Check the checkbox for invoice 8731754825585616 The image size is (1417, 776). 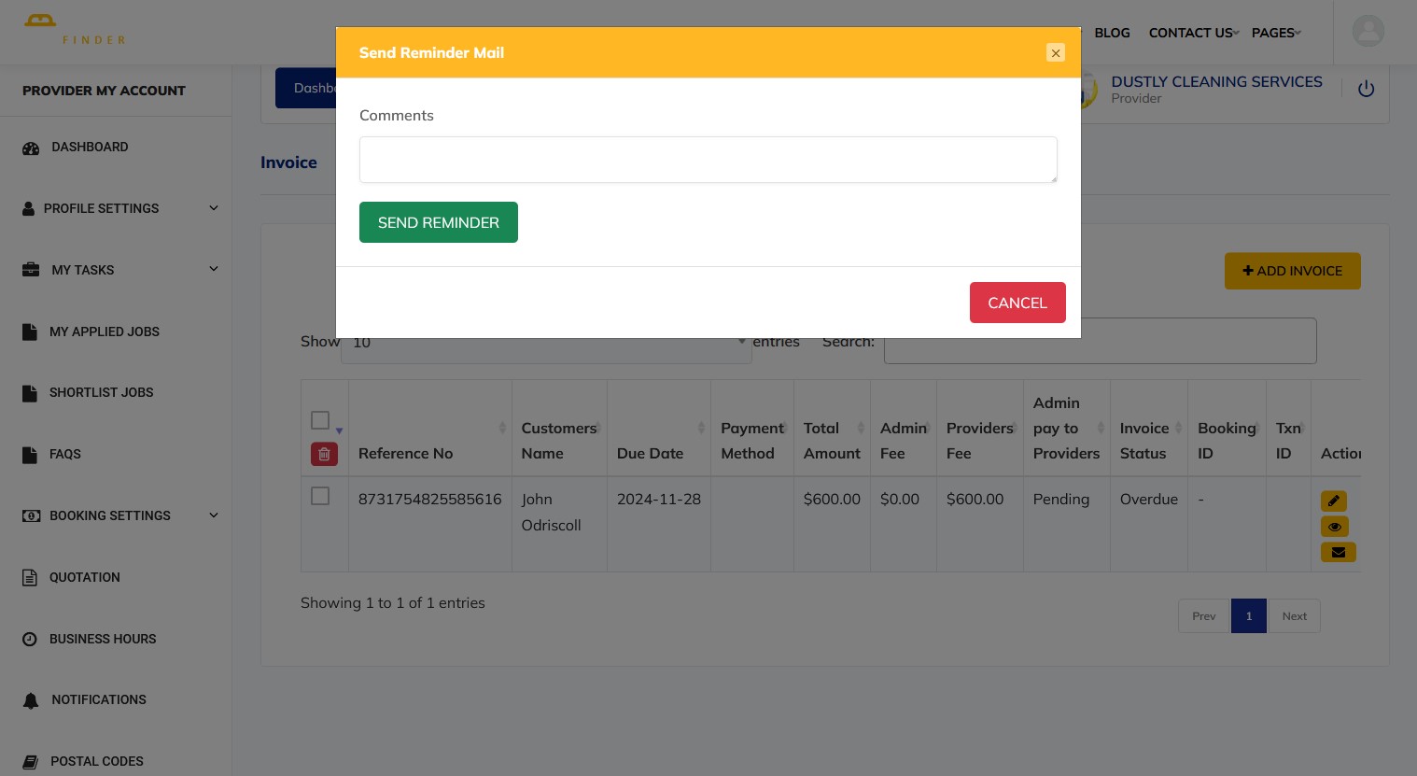[x=320, y=496]
